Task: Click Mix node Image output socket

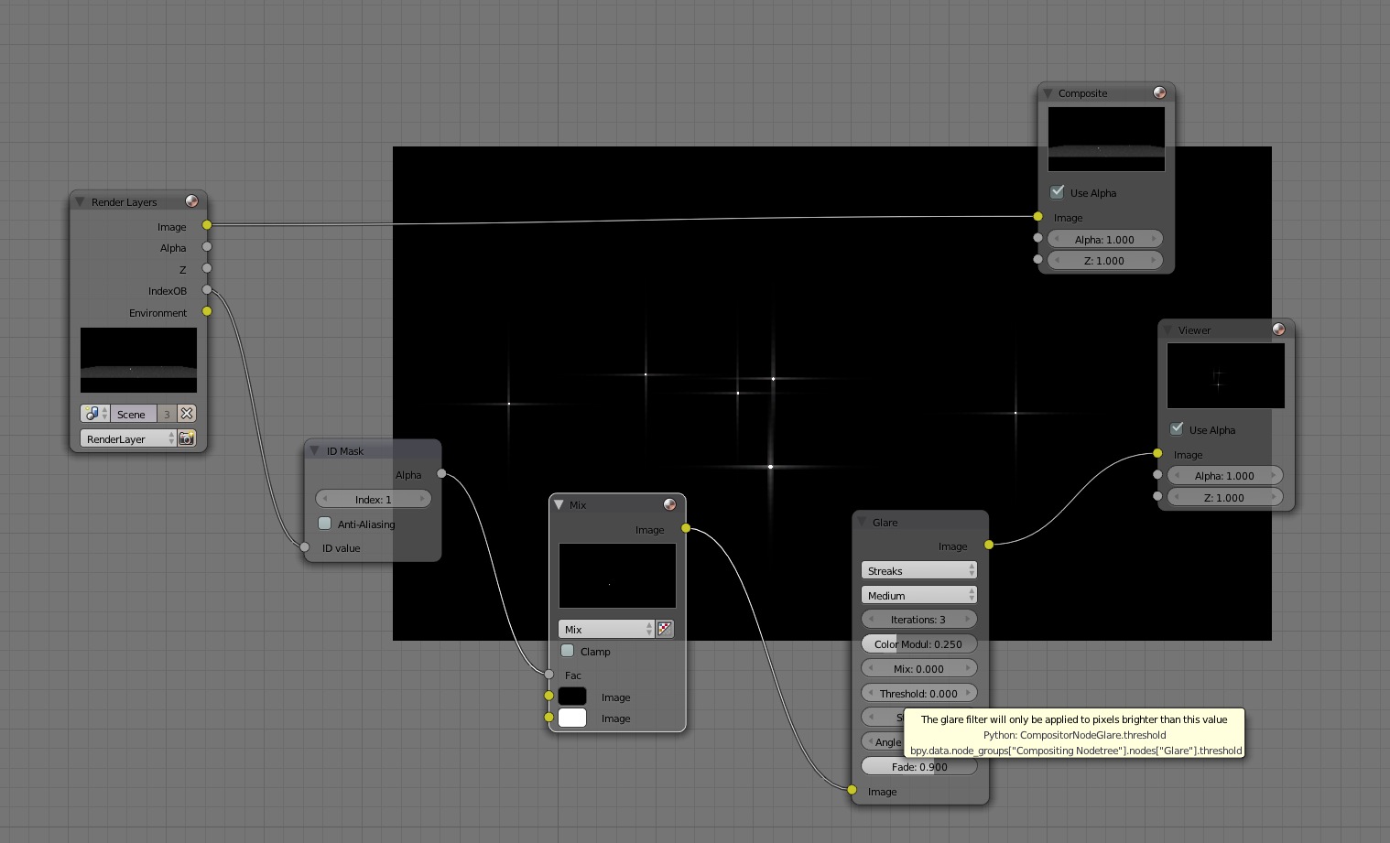Action: (686, 529)
